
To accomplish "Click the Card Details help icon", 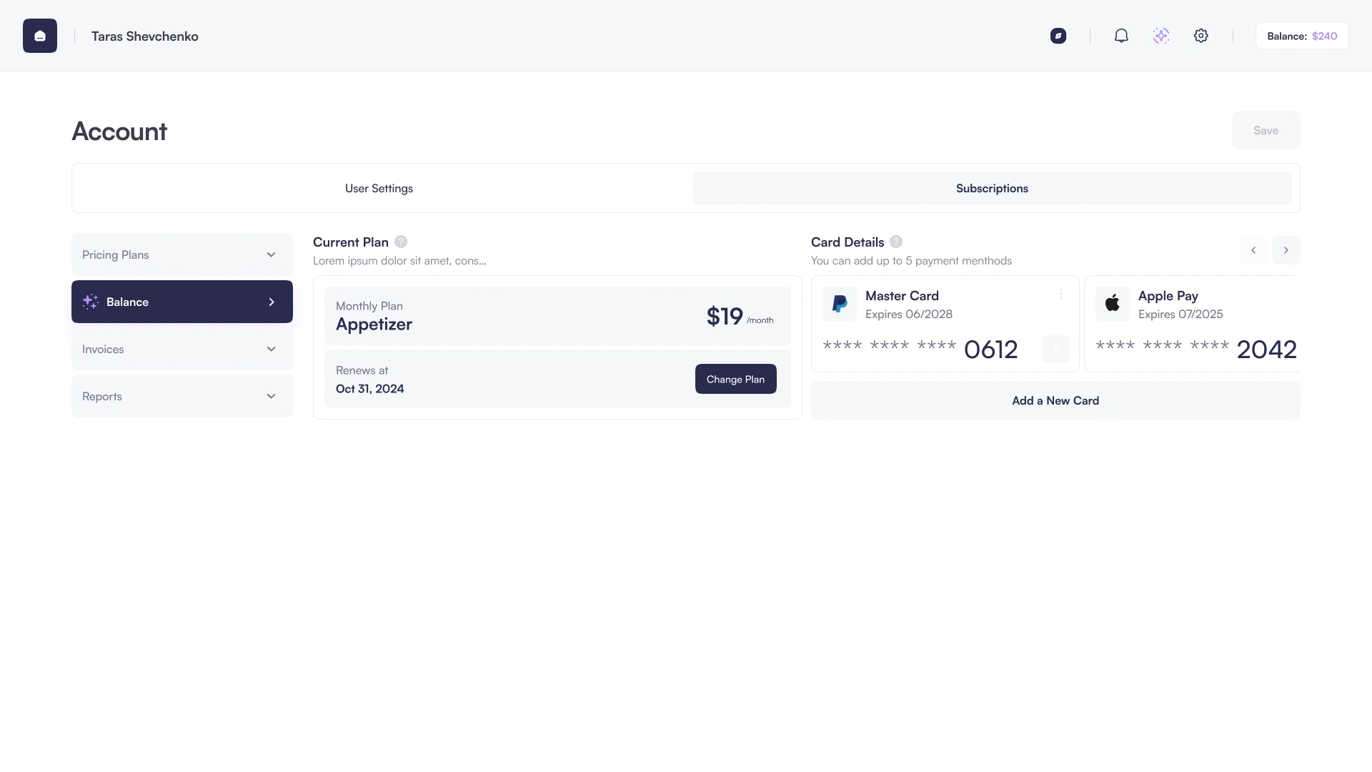I will (x=896, y=242).
